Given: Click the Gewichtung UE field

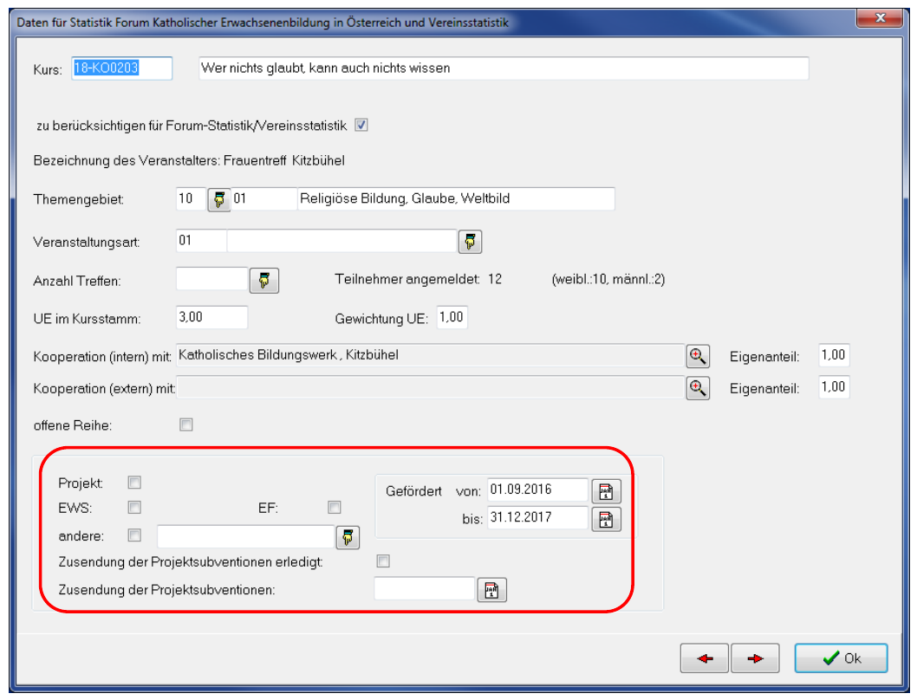Looking at the screenshot, I should (x=452, y=318).
